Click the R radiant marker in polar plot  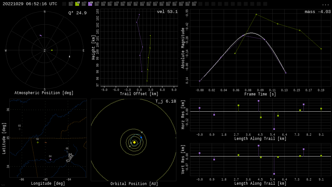click(69, 57)
